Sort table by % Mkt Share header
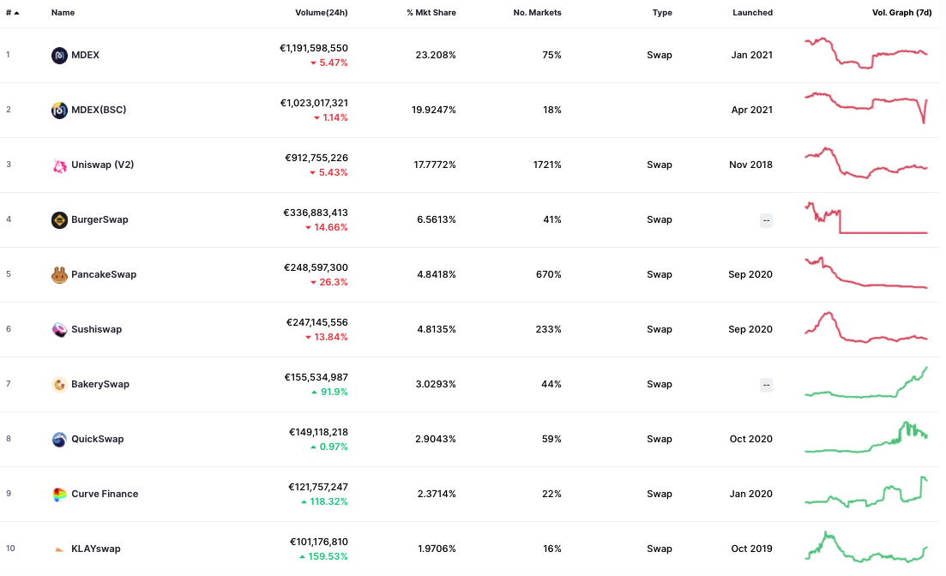This screenshot has width=946, height=576. pos(431,13)
